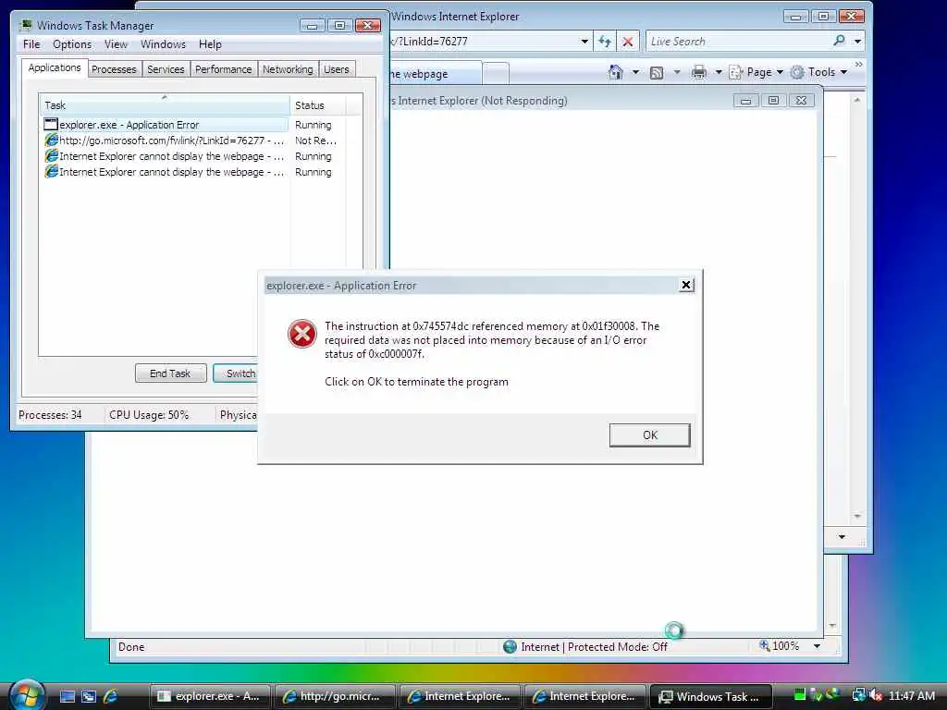Switch to the Applications tab
947x710 pixels.
click(55, 67)
